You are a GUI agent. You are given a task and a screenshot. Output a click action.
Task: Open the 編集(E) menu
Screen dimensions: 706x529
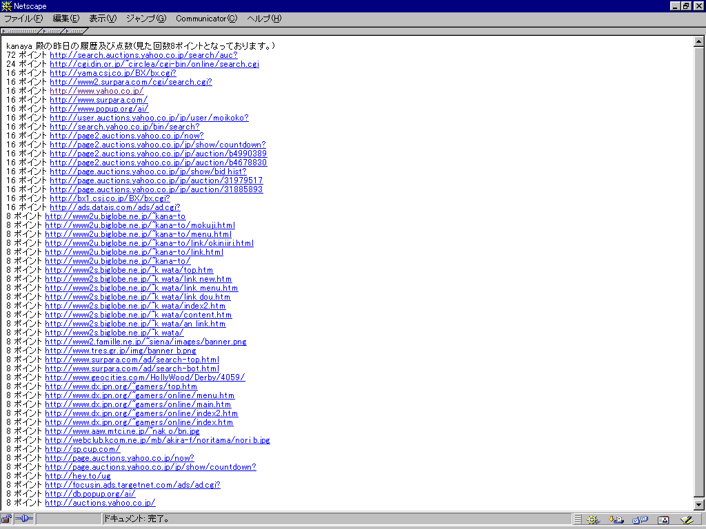(65, 19)
